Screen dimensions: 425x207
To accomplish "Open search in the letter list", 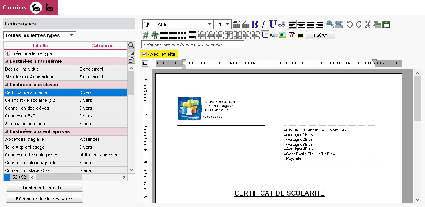I will 131,46.
